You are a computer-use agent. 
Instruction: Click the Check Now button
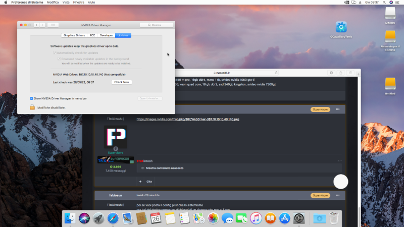(x=122, y=82)
